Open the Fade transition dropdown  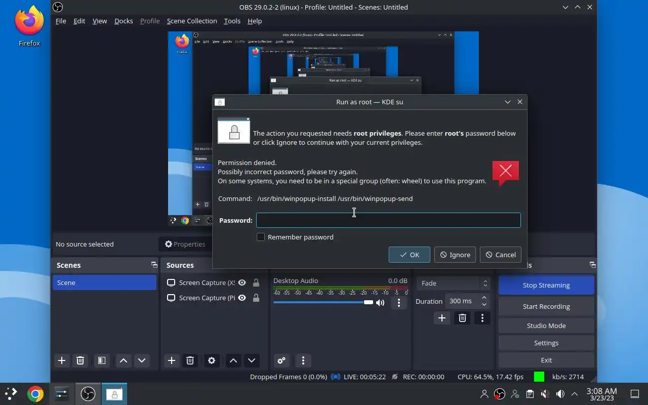453,283
